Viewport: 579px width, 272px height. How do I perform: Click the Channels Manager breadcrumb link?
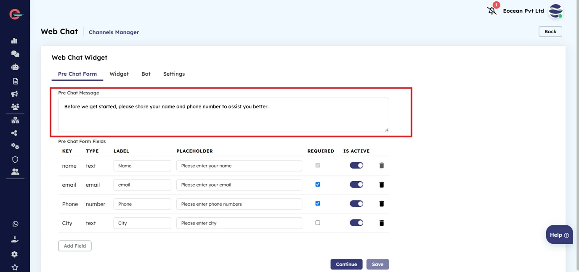coord(114,32)
